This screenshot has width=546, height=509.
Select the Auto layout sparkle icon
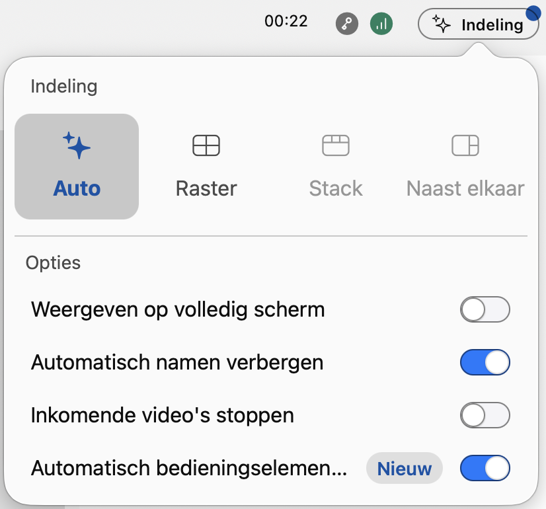click(x=77, y=145)
